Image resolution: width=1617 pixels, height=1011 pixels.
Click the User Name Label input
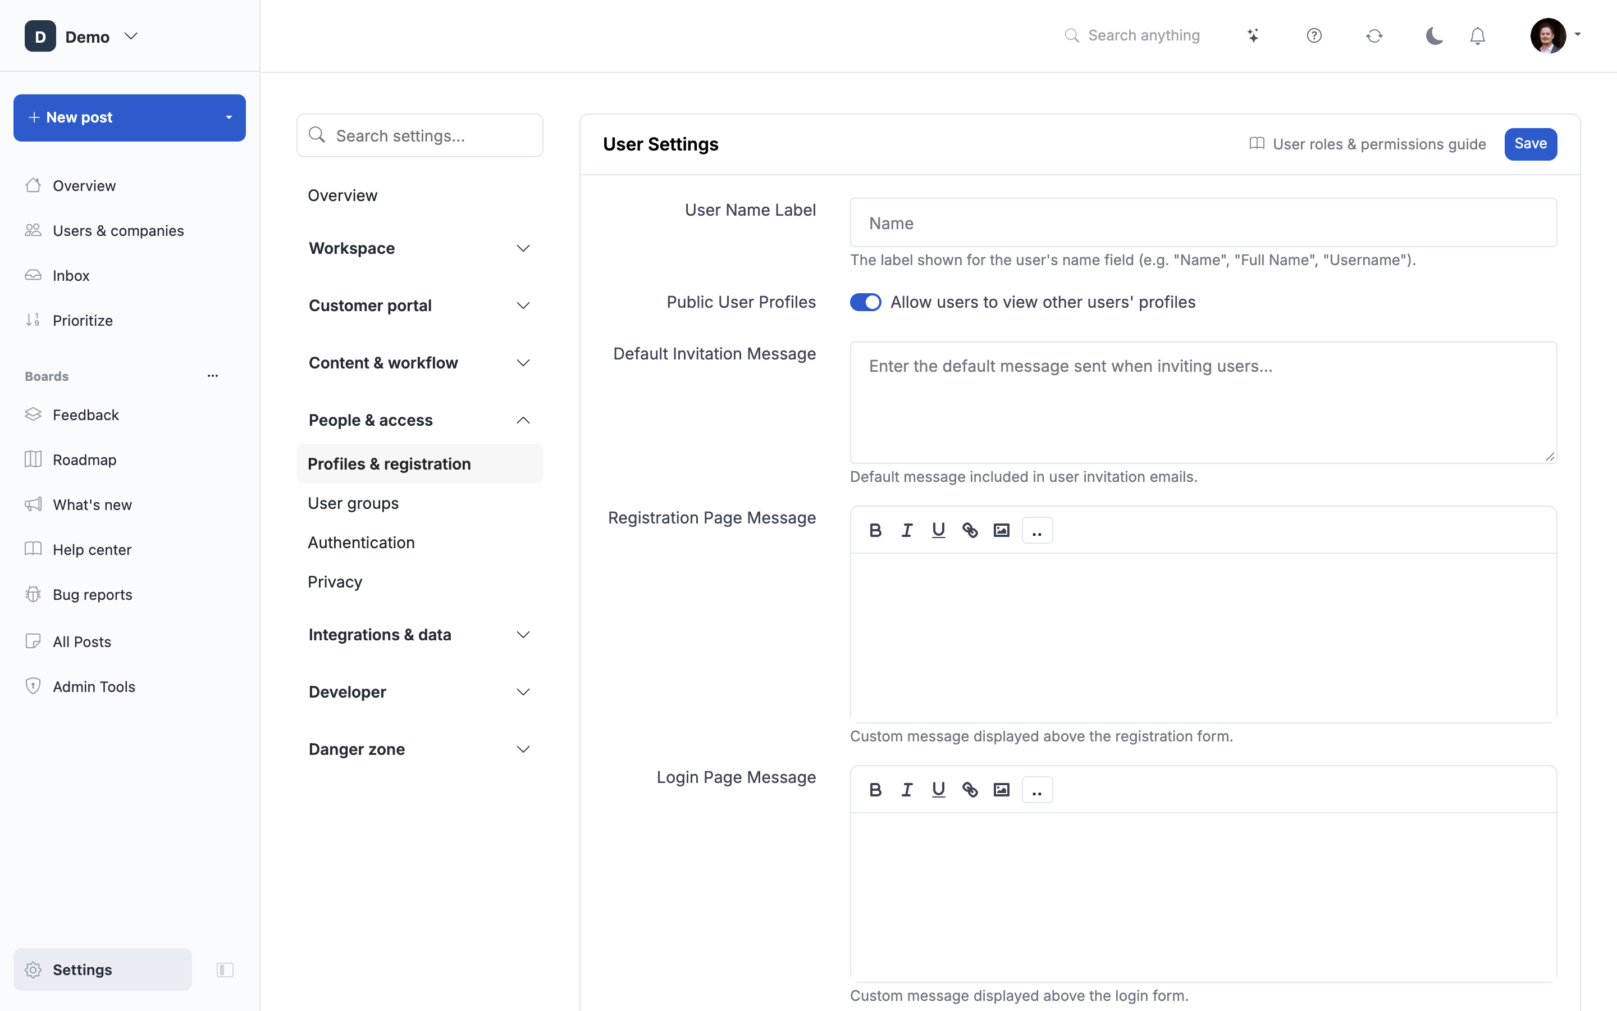pyautogui.click(x=1203, y=222)
